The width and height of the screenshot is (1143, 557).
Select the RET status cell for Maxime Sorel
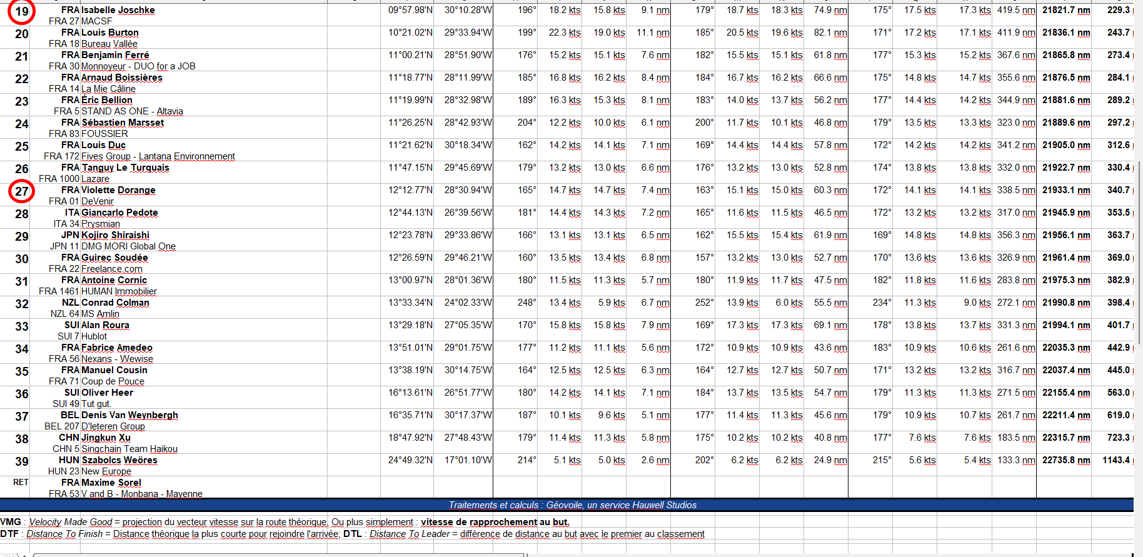tap(21, 482)
